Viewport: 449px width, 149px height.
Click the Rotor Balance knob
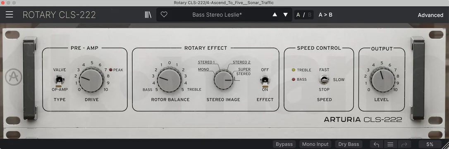(x=170, y=80)
